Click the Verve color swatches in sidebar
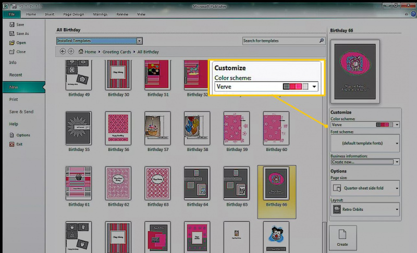417x253 pixels. click(385, 125)
